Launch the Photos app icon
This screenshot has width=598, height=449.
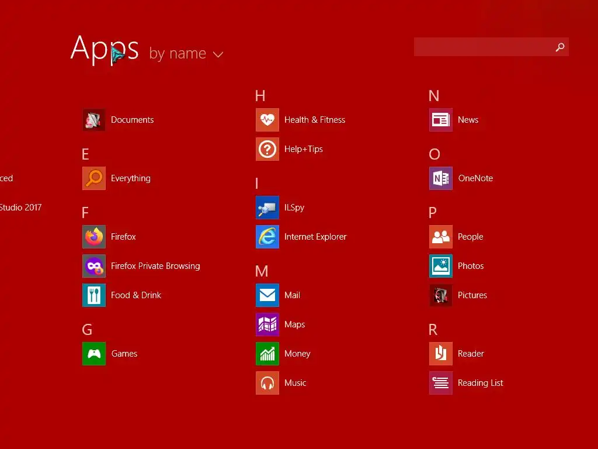pyautogui.click(x=441, y=266)
